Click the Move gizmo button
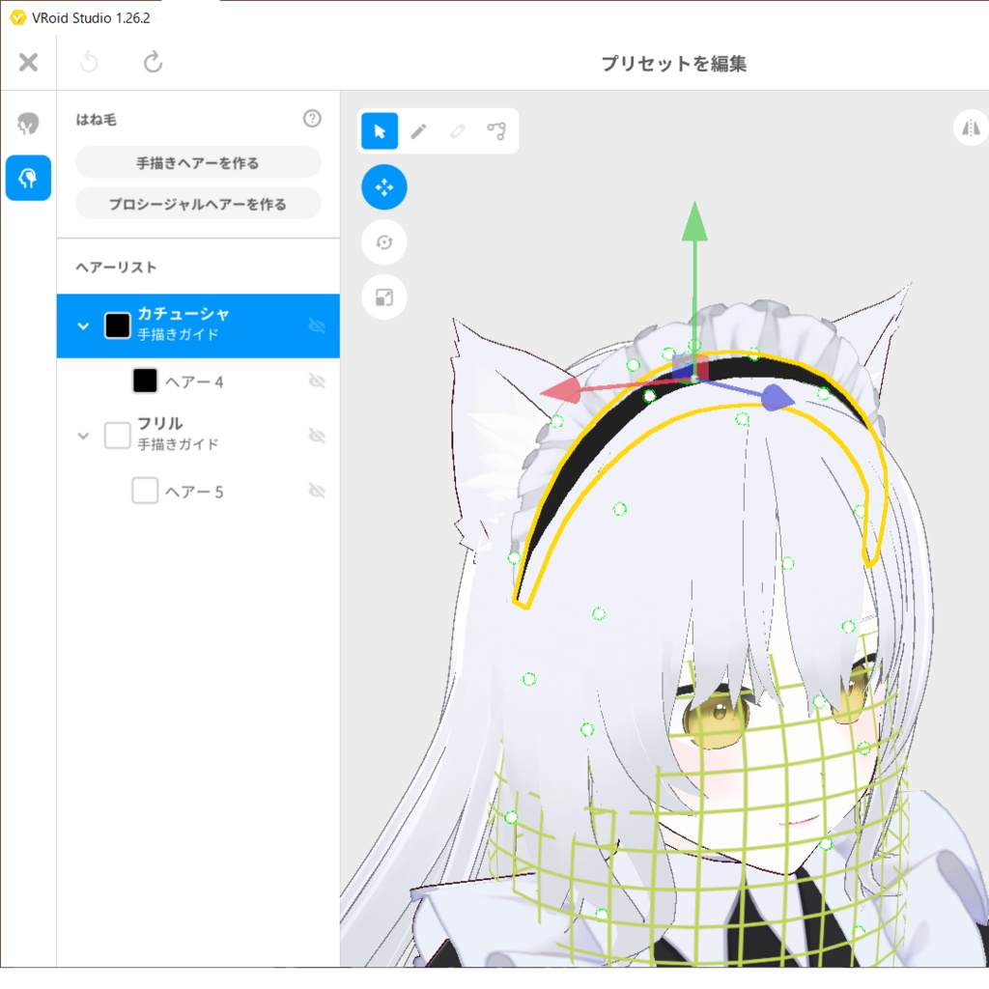Viewport: 989px width, 989px height. click(383, 186)
